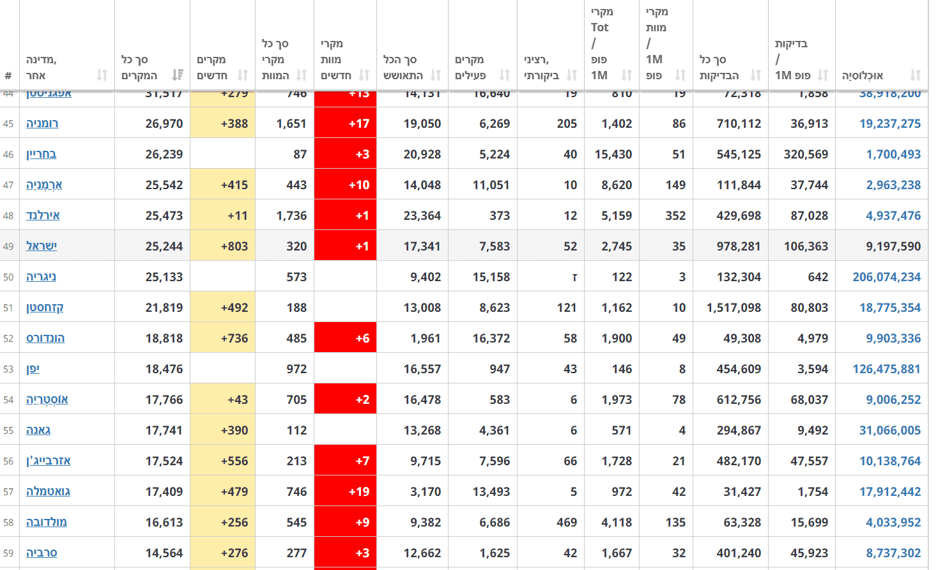
Task: Sort by tests per 1M pop icon
Action: [823, 75]
